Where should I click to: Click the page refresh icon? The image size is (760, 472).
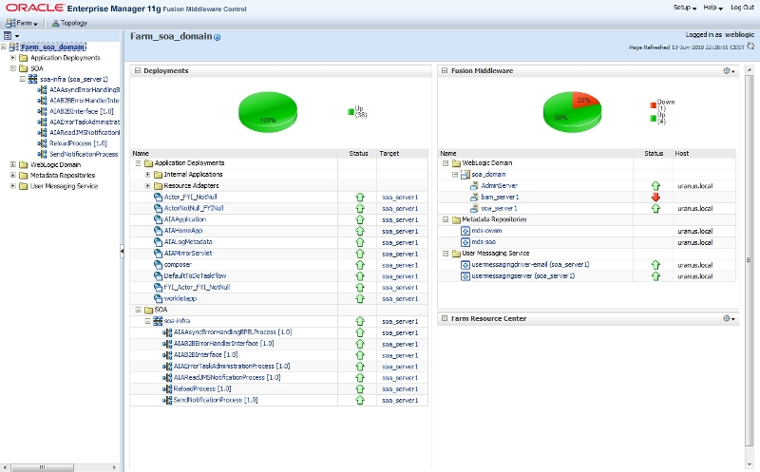(x=750, y=47)
